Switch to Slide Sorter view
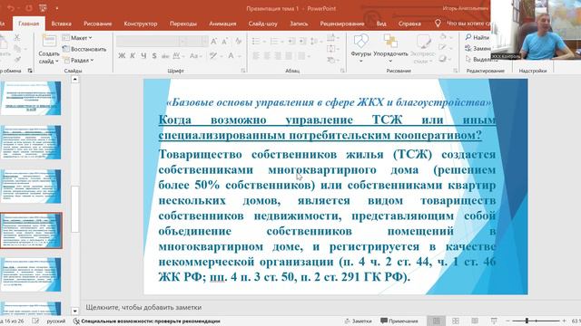The height and width of the screenshot is (326, 581). [456, 321]
